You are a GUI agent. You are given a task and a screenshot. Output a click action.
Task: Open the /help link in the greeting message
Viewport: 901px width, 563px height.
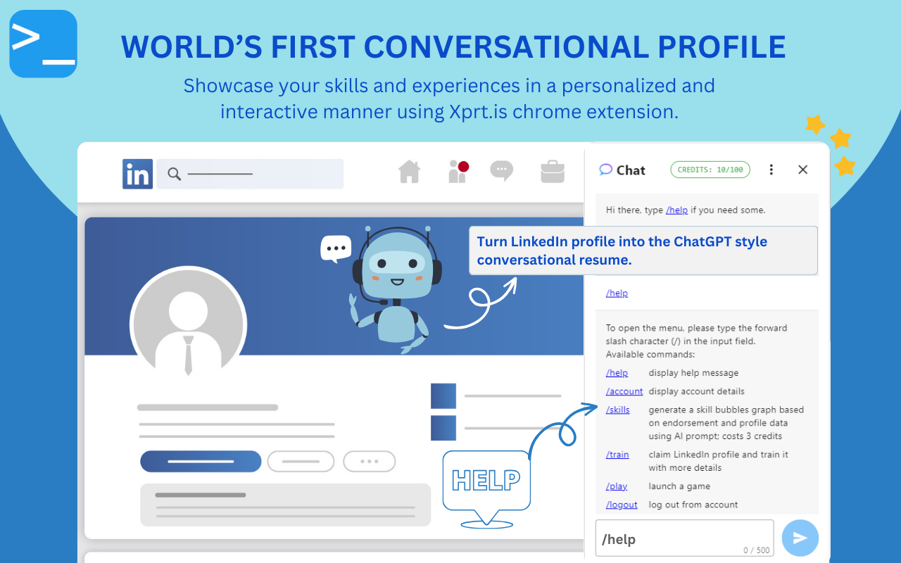pos(676,210)
